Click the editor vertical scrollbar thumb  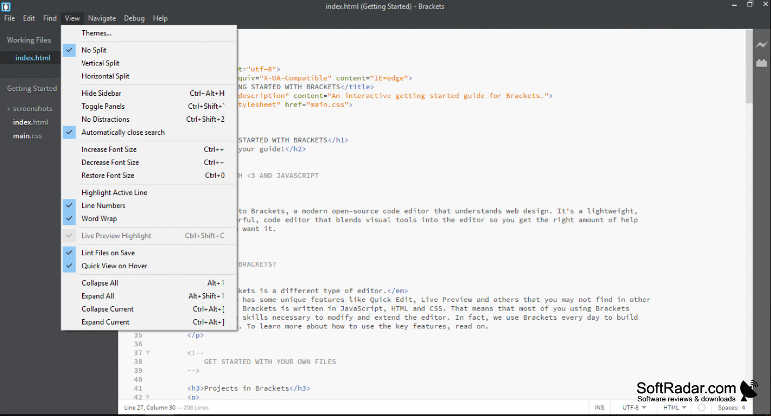[749, 66]
